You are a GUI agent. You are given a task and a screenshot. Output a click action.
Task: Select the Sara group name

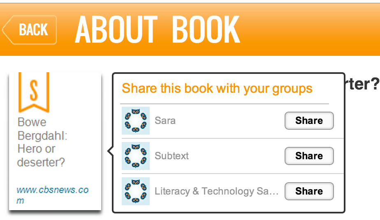(x=165, y=121)
